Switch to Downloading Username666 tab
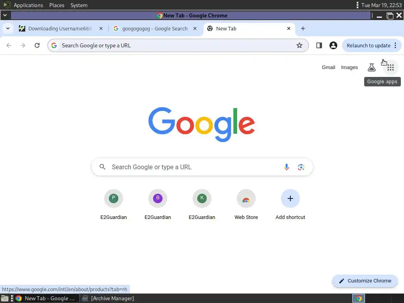Viewport: 404px width, 303px height. [x=60, y=28]
